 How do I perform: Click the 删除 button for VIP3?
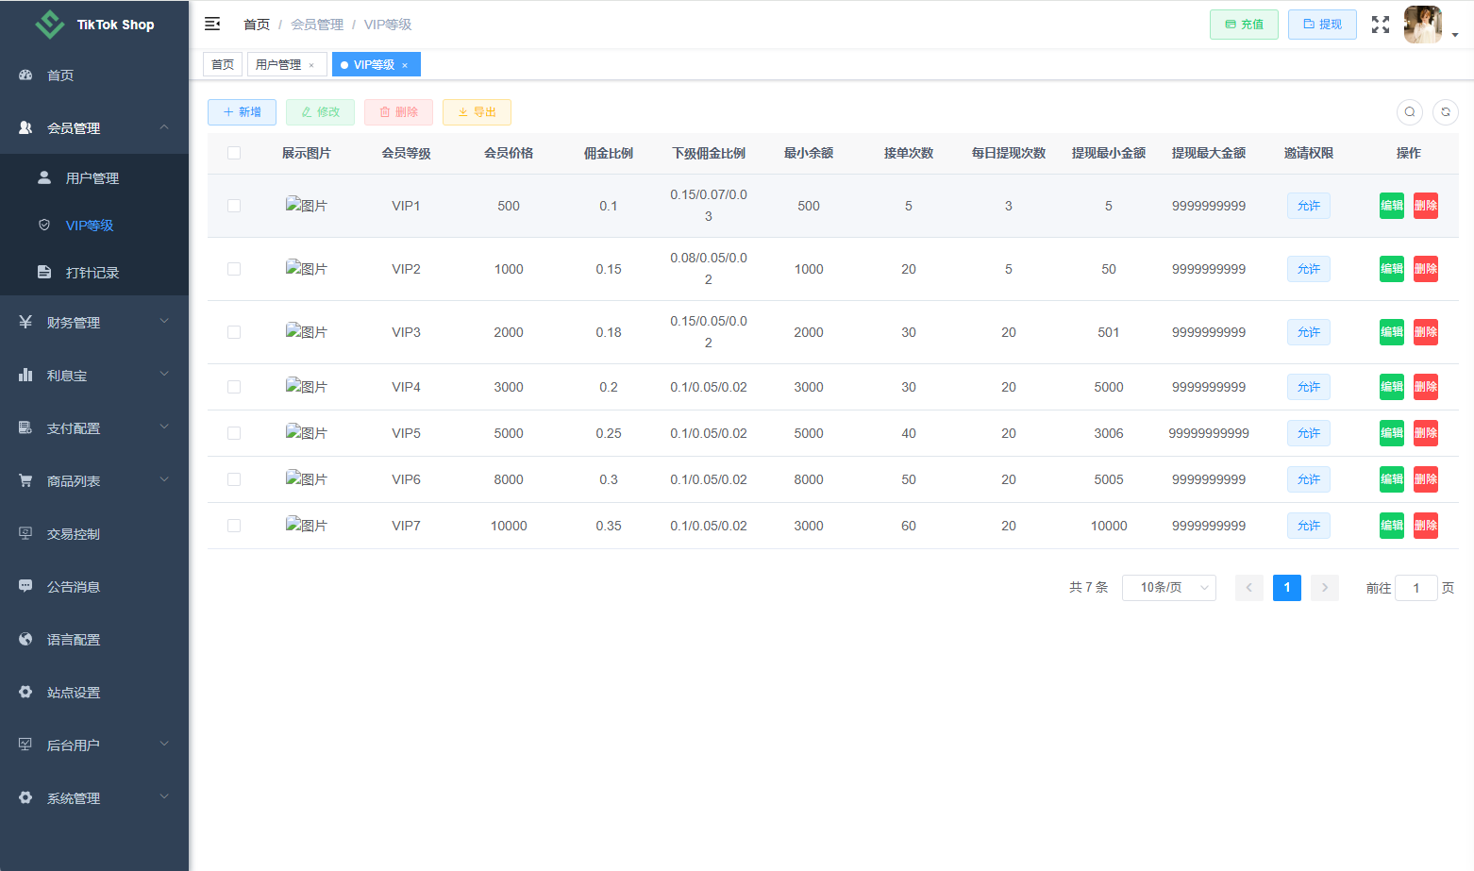[x=1426, y=332]
